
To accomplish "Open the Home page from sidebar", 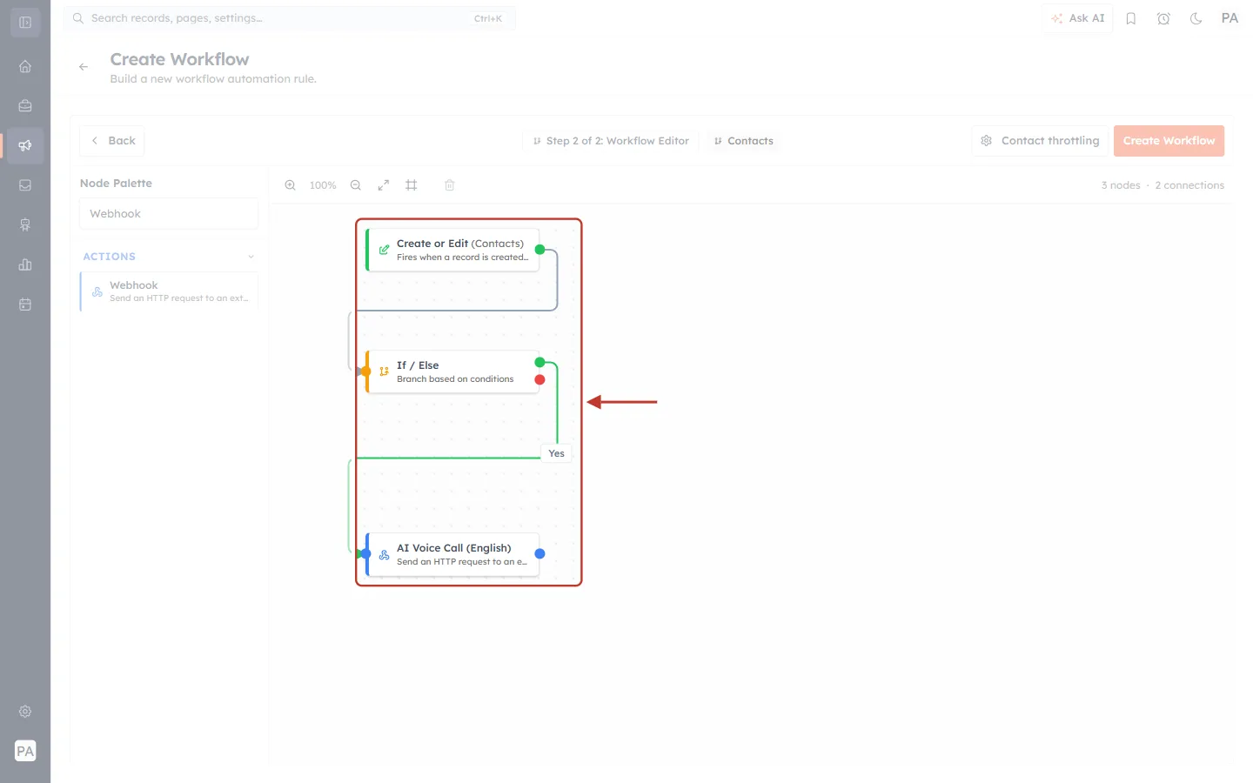I will (25, 66).
